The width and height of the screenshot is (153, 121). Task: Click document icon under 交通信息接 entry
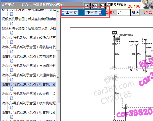pyautogui.click(x=12, y=80)
